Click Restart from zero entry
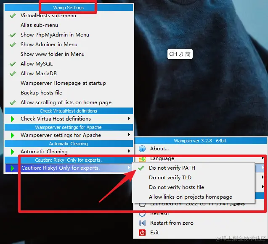 tap(200, 223)
